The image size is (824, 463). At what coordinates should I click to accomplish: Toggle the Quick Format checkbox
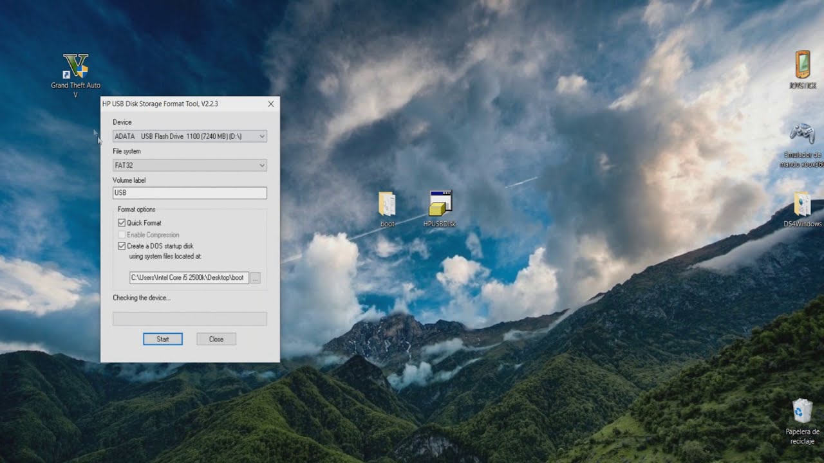(x=122, y=222)
